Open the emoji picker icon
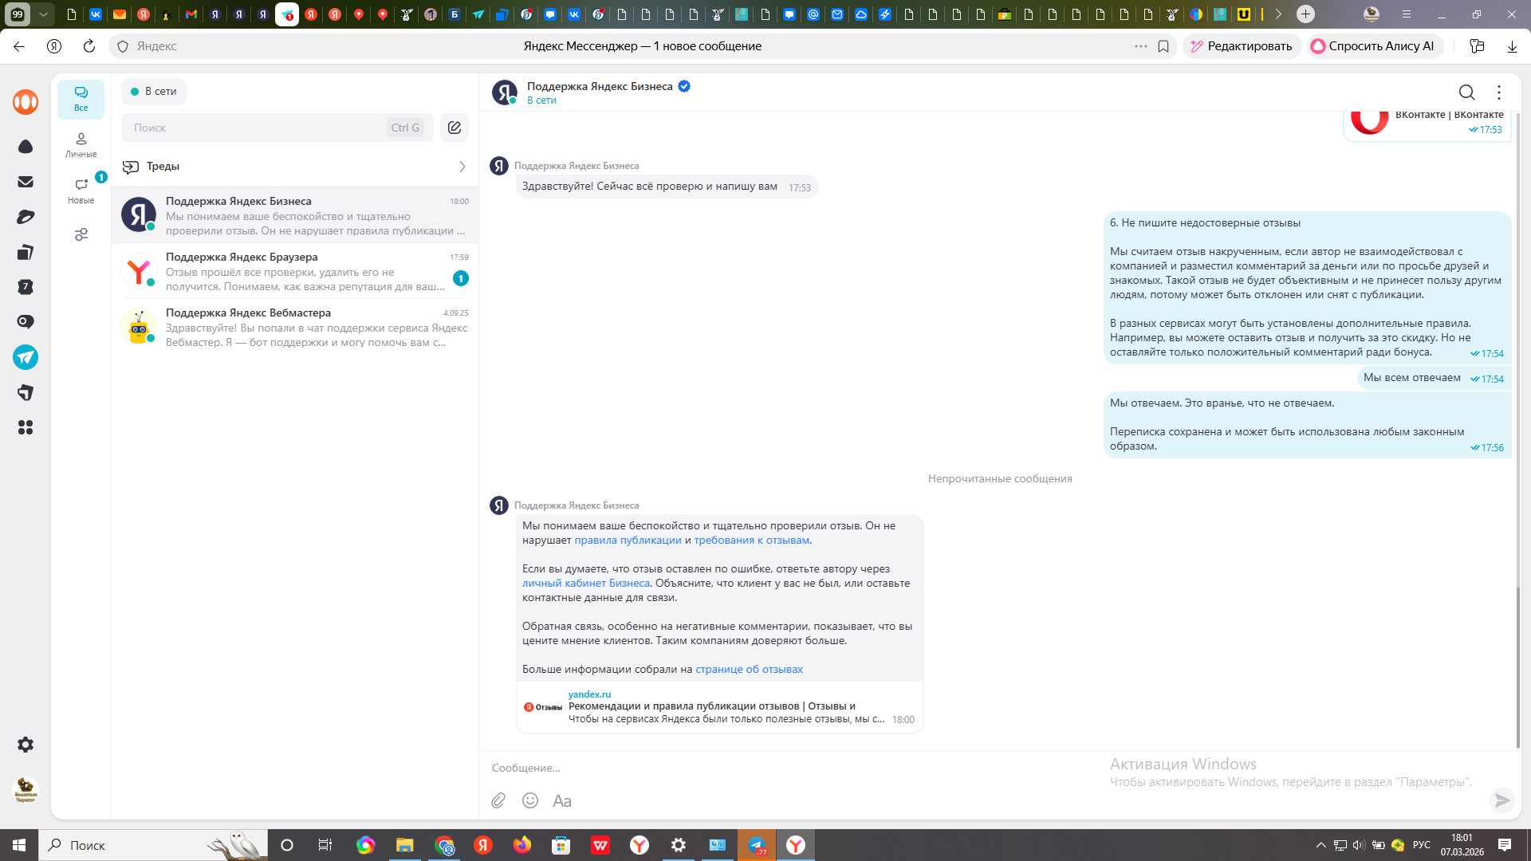This screenshot has height=861, width=1531. click(530, 800)
